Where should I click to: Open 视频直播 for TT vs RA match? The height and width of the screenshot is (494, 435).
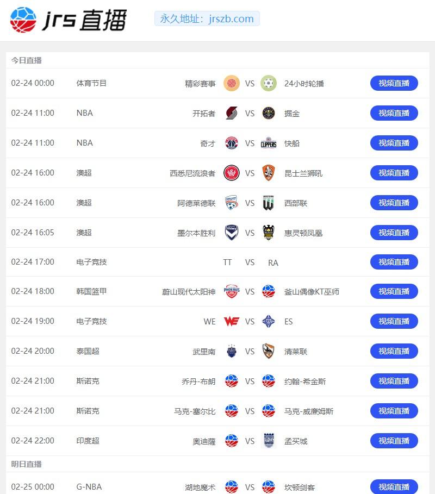(394, 262)
